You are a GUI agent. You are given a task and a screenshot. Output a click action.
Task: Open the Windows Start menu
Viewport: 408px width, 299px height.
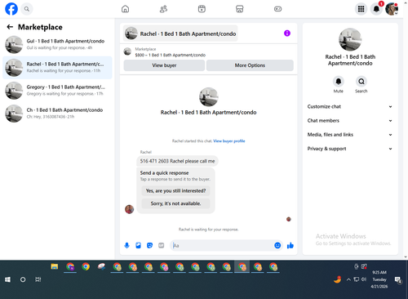coord(7,279)
